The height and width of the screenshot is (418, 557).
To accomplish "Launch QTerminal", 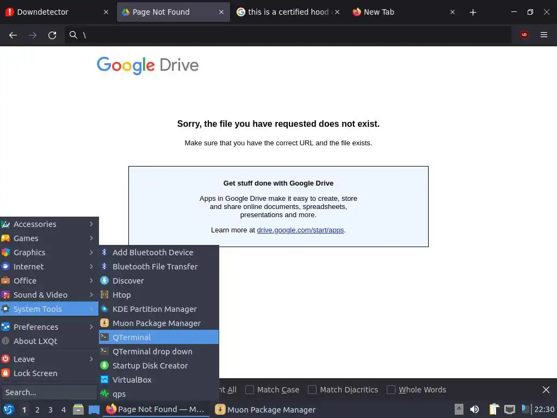I will [x=159, y=337].
